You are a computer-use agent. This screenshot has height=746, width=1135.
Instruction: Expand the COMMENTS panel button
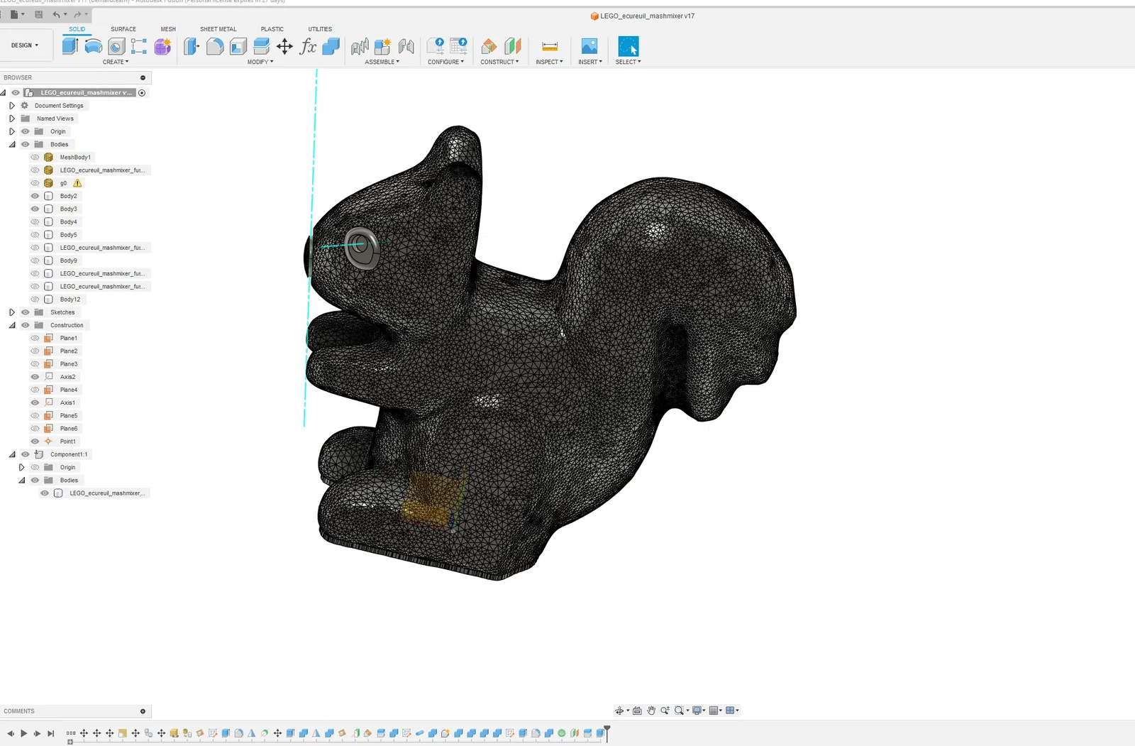click(x=143, y=711)
